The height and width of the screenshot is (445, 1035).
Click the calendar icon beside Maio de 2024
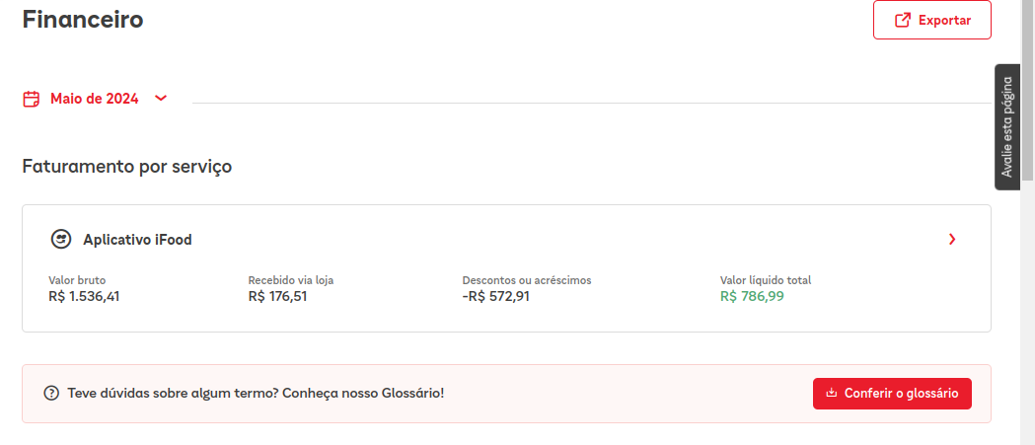pos(32,99)
